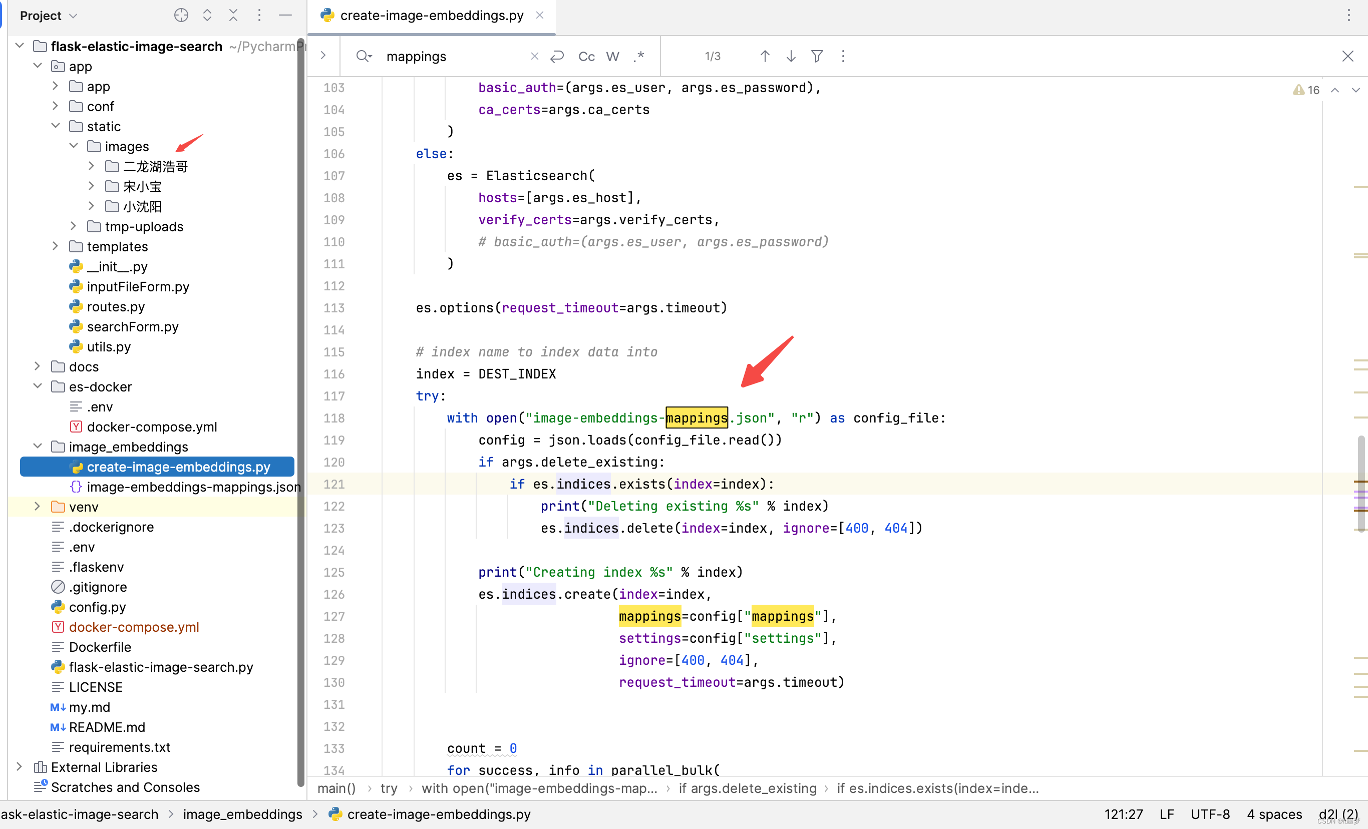Collapse the image_embeddings folder

click(37, 446)
